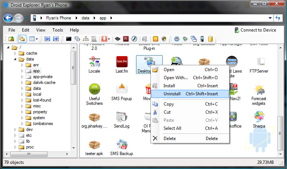Expand the tombstones folder node
The image size is (287, 169).
point(22,124)
